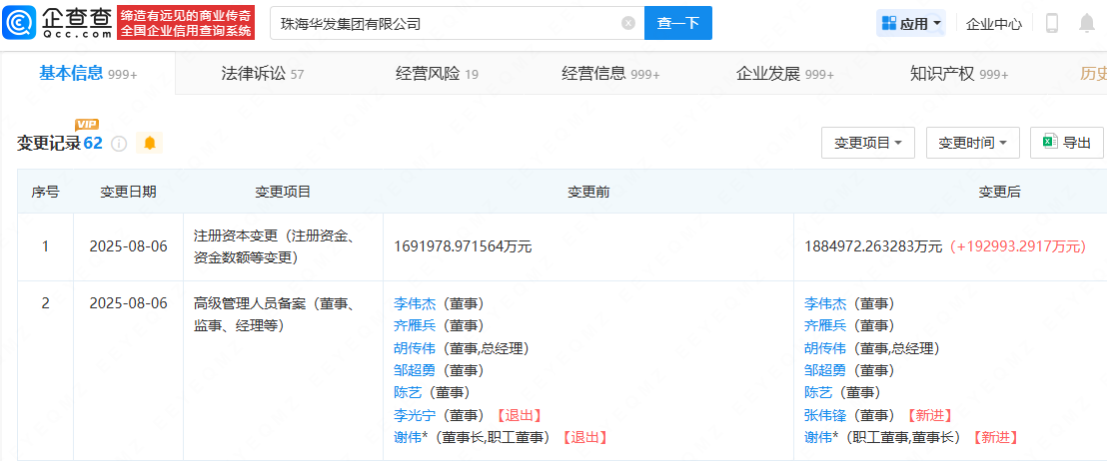Screen dimensions: 1107x461
Task: Open 陈艺 link in 变更后 column
Action: pyautogui.click(x=818, y=392)
